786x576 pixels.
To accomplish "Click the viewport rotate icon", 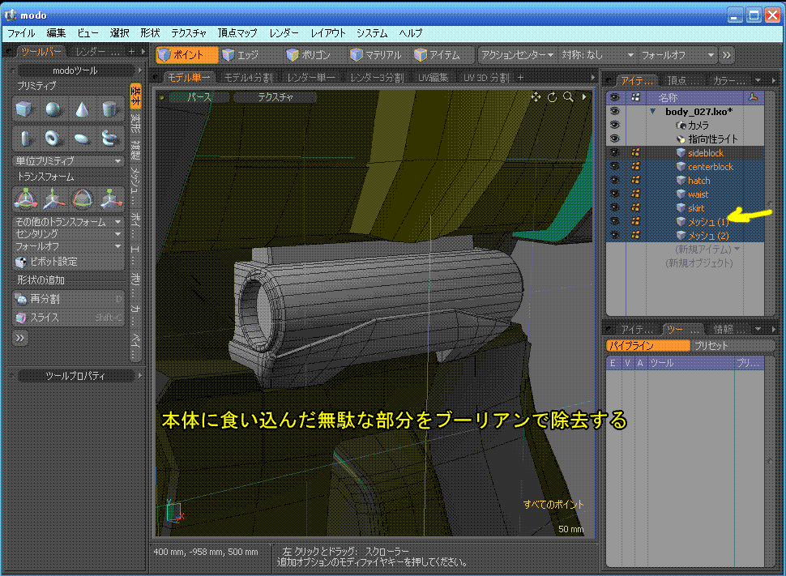I will pyautogui.click(x=552, y=97).
